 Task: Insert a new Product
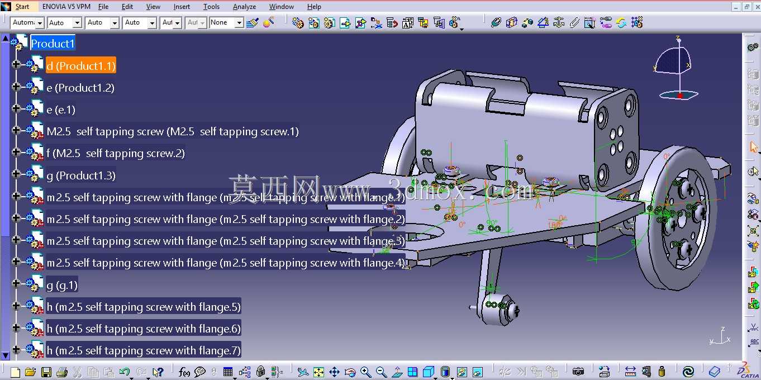pos(313,22)
